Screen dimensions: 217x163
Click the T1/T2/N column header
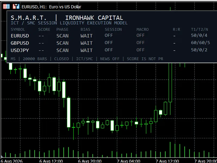click(x=199, y=29)
